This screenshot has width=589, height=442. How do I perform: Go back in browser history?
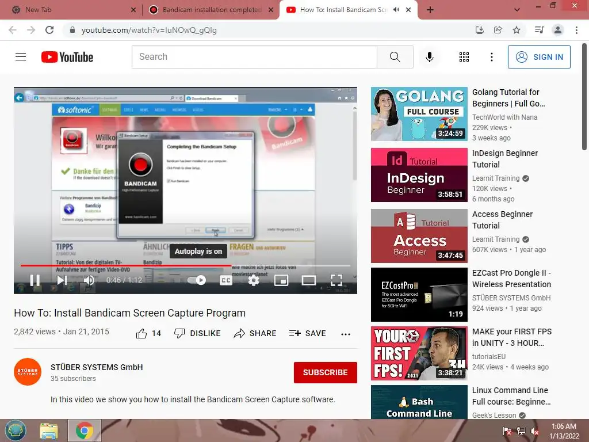[x=13, y=30]
